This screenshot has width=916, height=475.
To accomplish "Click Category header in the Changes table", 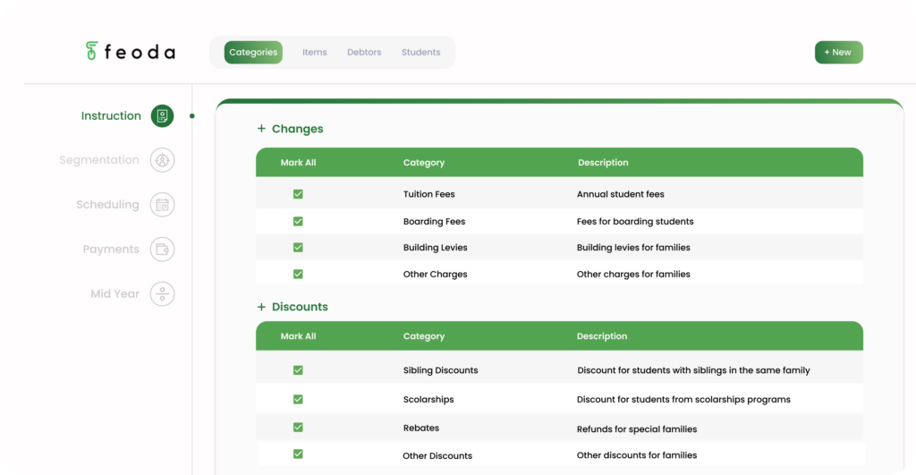I will pyautogui.click(x=423, y=163).
